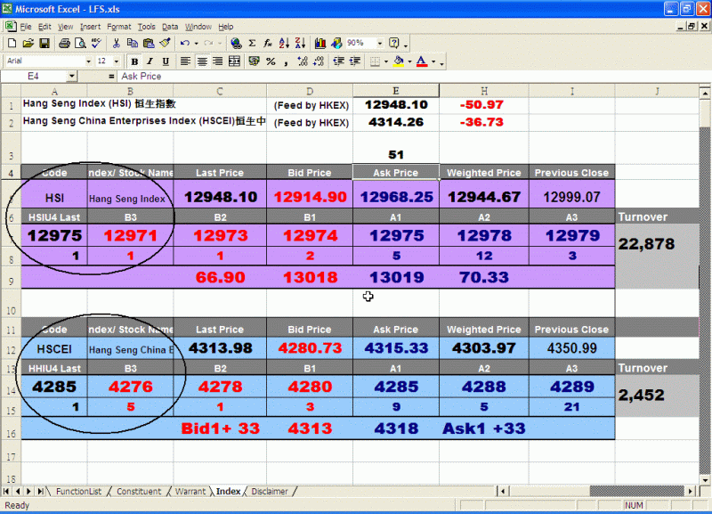
Task: Switch to the Constituent sheet tab
Action: coord(138,491)
